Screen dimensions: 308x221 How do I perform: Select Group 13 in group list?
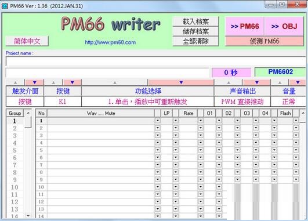point(15,209)
